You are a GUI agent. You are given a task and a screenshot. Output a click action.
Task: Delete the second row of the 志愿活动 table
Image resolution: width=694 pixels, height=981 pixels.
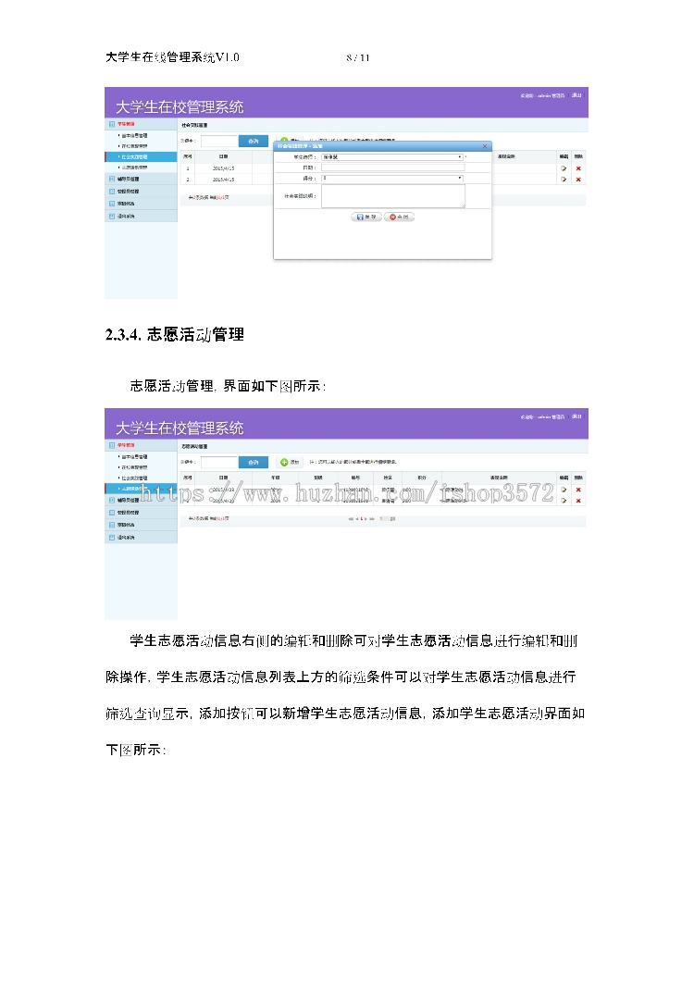coord(578,501)
